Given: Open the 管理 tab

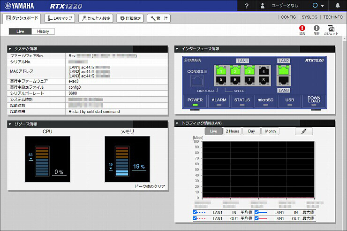Looking at the screenshot, I should (158, 18).
